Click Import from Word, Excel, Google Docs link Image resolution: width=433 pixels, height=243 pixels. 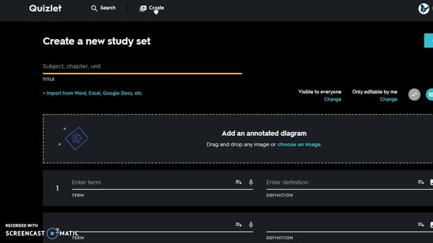[x=93, y=93]
